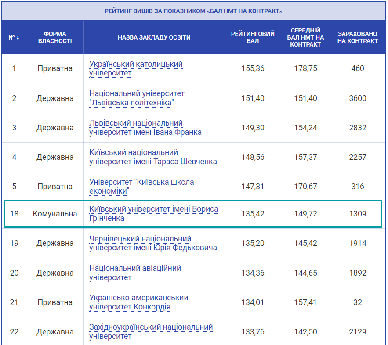Click the Середній бал НМТ на контракт header
The height and width of the screenshot is (345, 388).
pyautogui.click(x=305, y=37)
